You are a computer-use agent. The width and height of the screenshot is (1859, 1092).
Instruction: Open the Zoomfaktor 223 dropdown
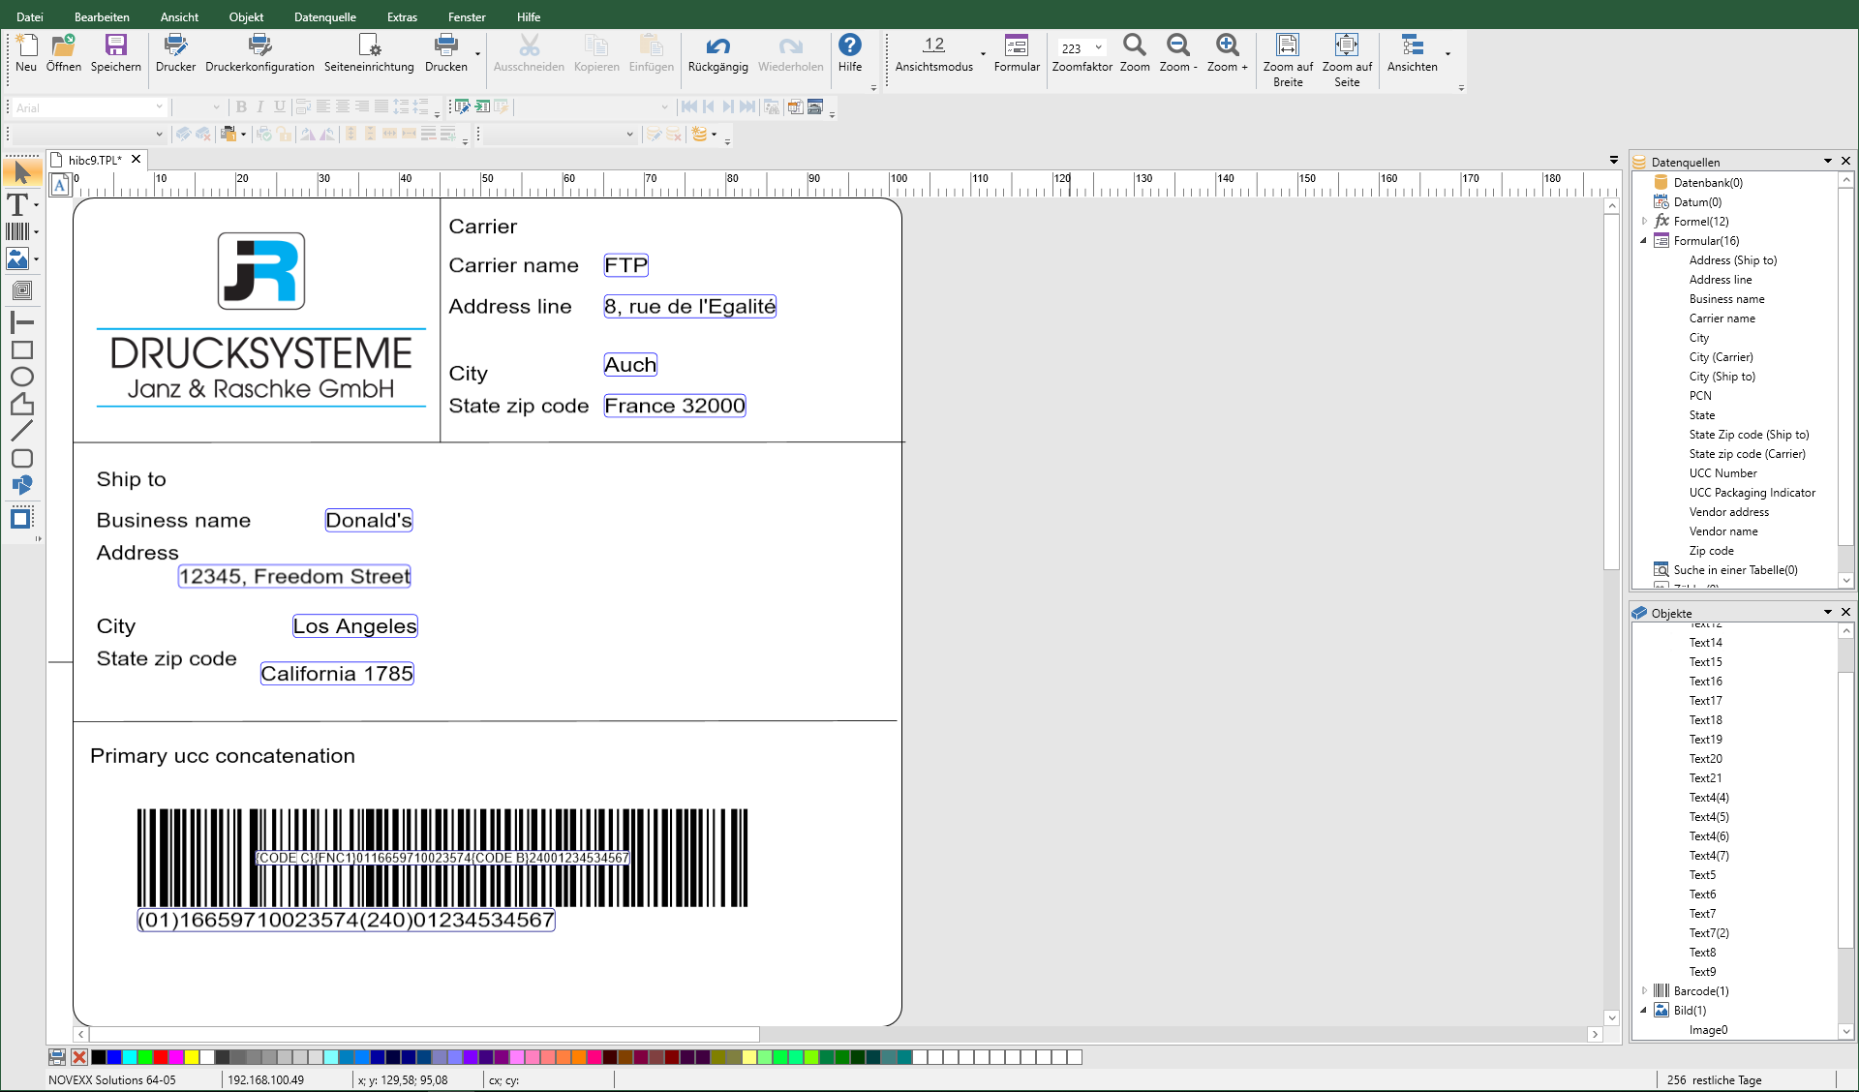[x=1099, y=47]
